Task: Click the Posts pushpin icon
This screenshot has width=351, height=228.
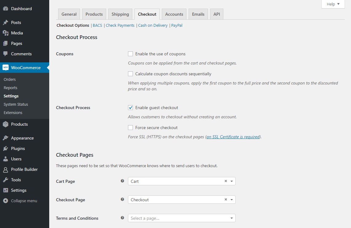Action: coord(6,22)
